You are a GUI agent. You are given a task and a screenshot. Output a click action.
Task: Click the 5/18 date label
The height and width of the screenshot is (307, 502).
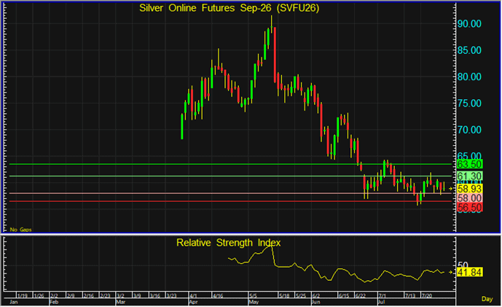pos(284,295)
